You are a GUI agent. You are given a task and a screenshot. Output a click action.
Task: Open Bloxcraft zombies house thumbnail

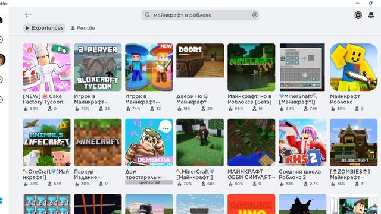(x=354, y=143)
